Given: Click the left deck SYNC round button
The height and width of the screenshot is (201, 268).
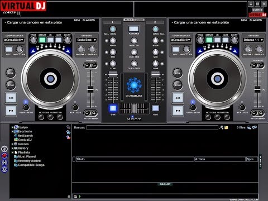Looking at the screenshot, I should click(x=11, y=85).
